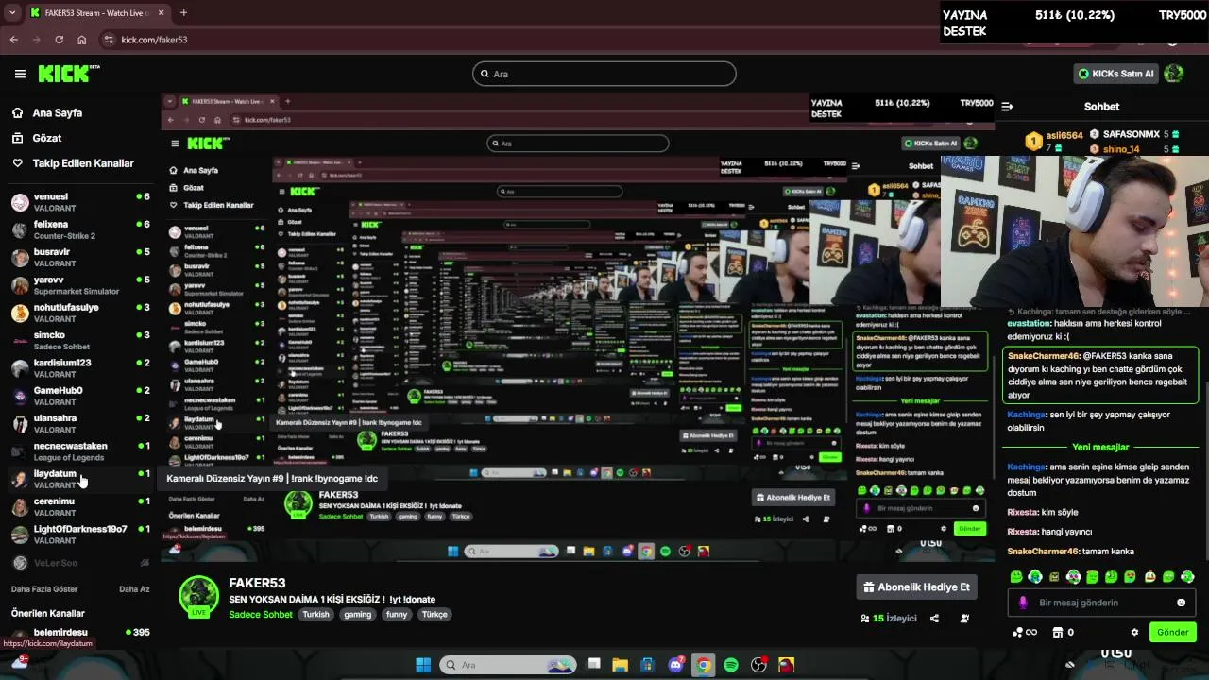Viewport: 1209px width, 680px height.
Task: Focus the Ara search field
Action: coord(604,74)
